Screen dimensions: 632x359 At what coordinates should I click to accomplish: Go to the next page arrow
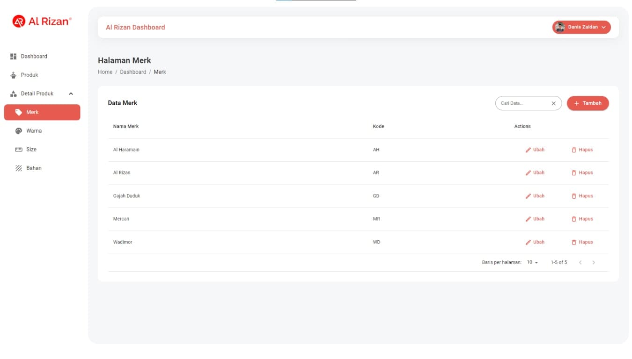[x=594, y=262]
